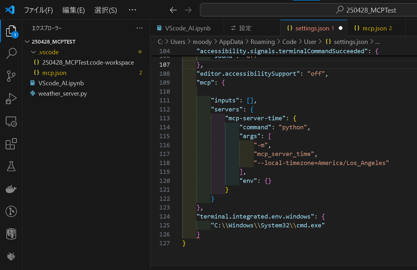Open the ファイル menu

tap(38, 10)
